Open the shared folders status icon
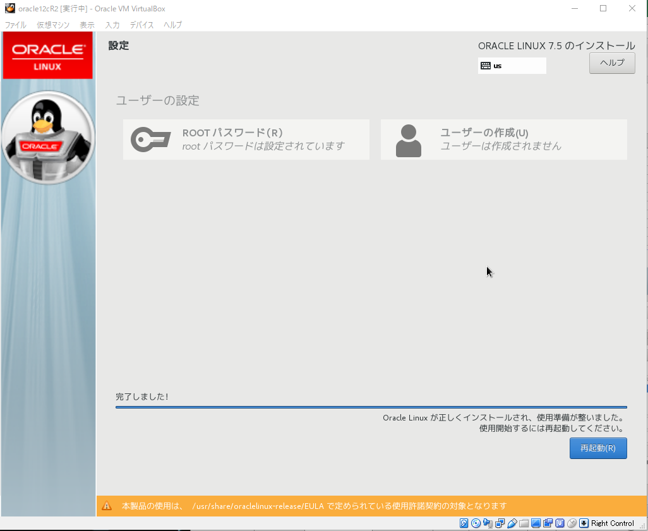 pos(522,523)
